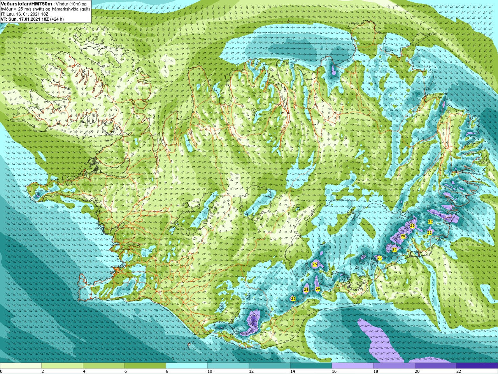Viewport: 498px width, 374px height.
Task: Click the 0–2 m/s pale cream legend swatch
Action: [x=21, y=366]
